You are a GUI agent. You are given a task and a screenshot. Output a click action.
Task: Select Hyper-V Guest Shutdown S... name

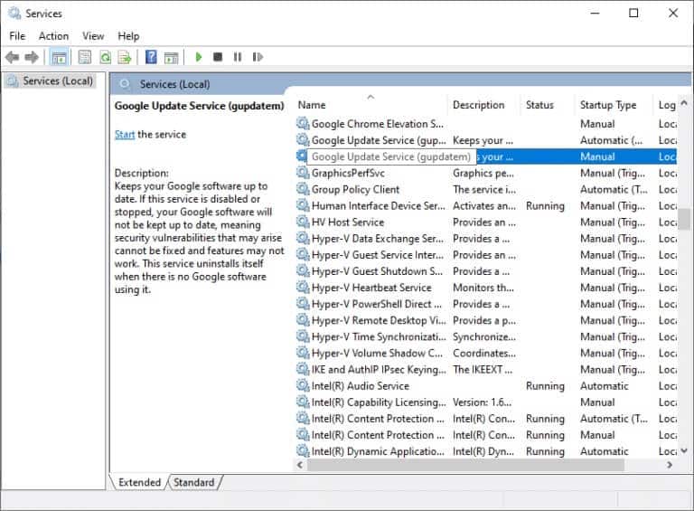pyautogui.click(x=377, y=271)
